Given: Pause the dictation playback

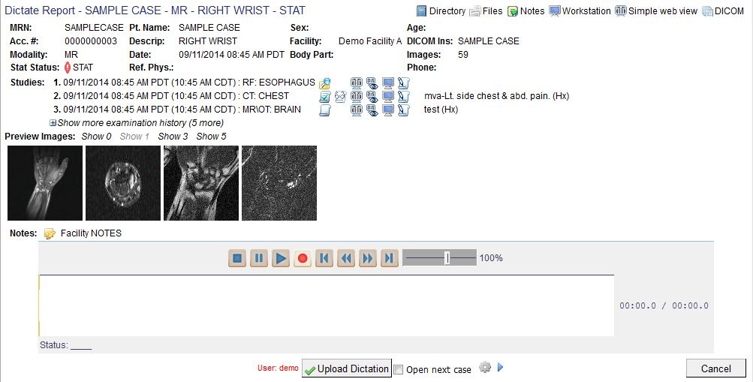Looking at the screenshot, I should (x=259, y=258).
